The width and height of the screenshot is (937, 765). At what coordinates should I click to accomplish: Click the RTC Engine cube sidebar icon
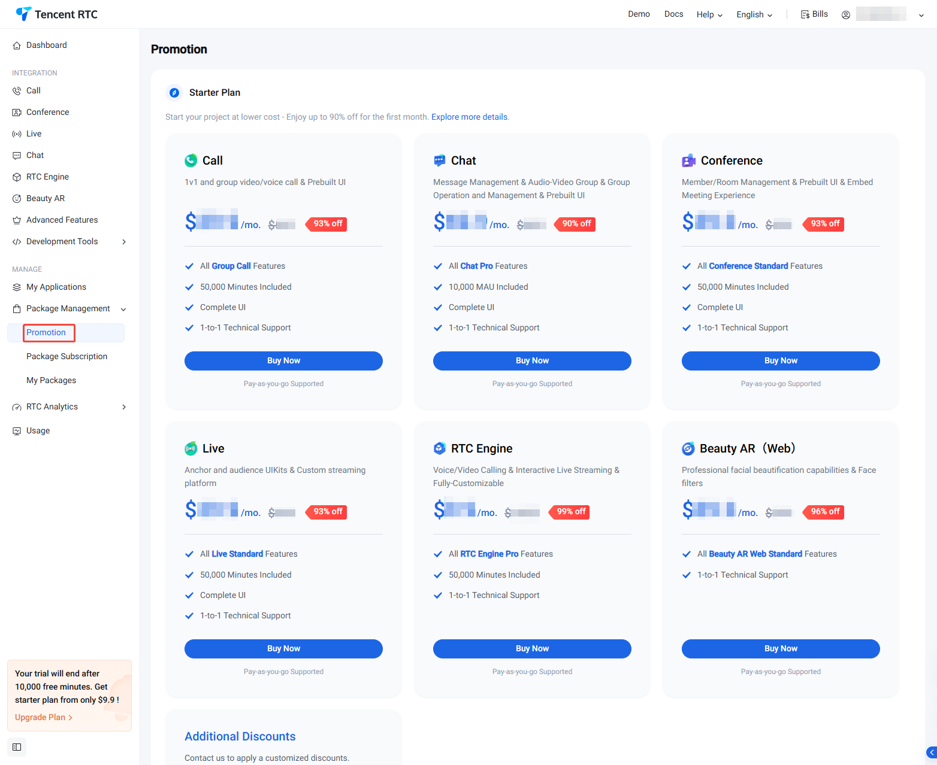[x=17, y=177]
